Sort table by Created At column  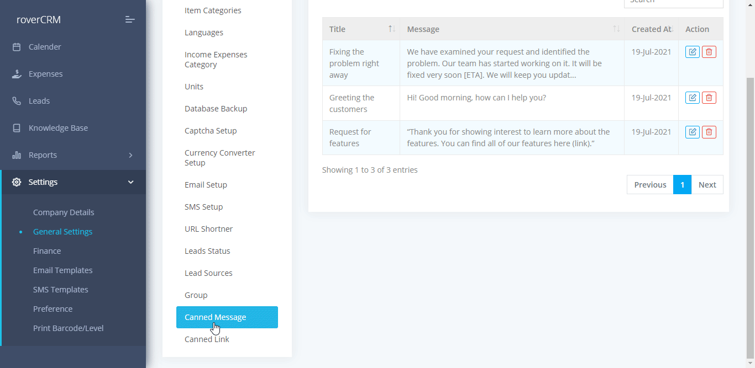coord(652,29)
